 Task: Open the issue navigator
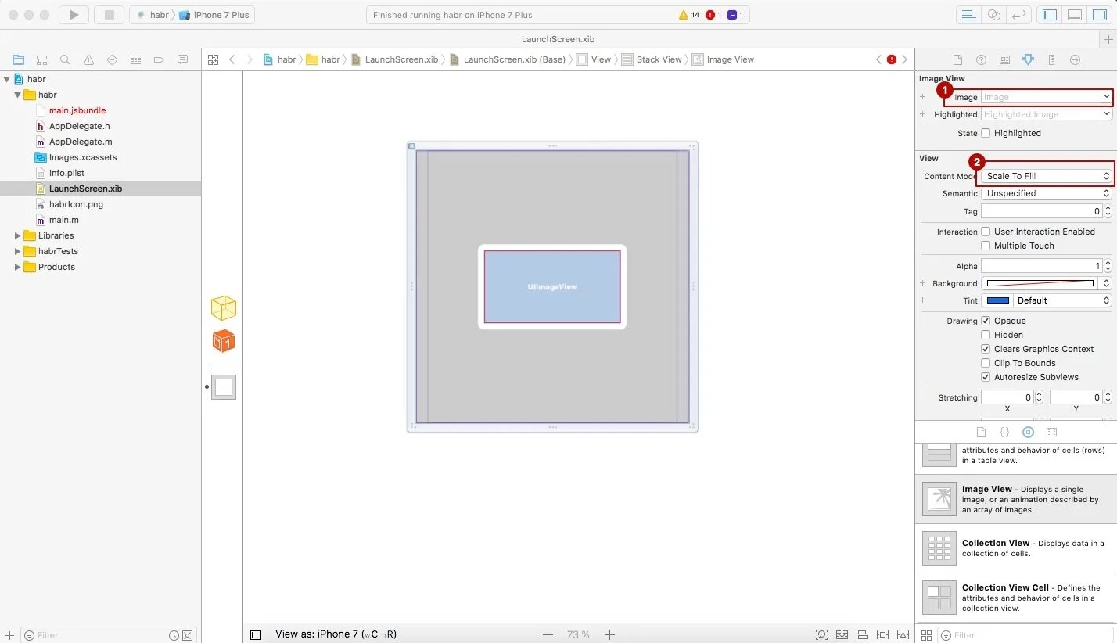pyautogui.click(x=88, y=59)
